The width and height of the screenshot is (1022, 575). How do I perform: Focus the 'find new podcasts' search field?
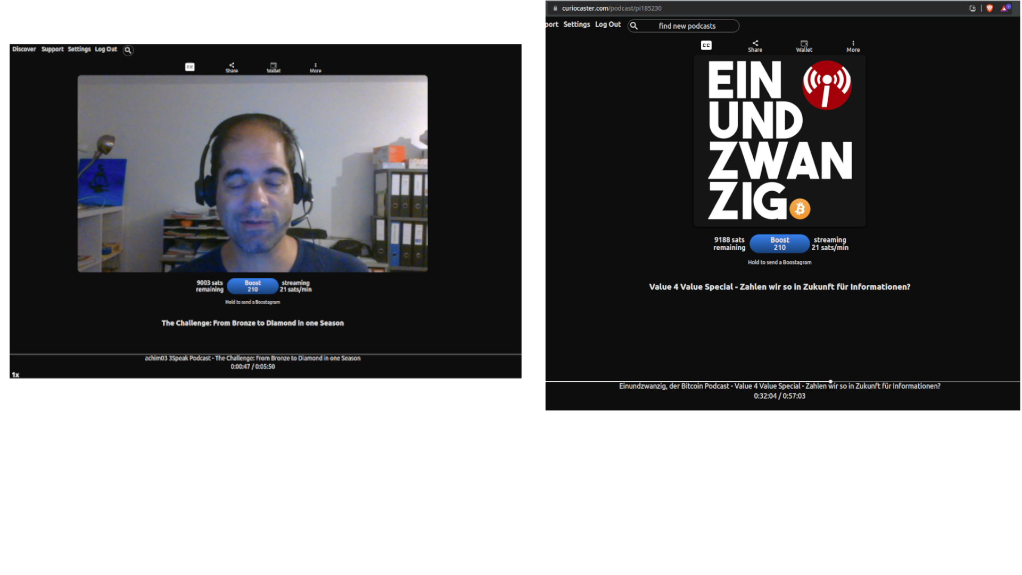coord(683,26)
